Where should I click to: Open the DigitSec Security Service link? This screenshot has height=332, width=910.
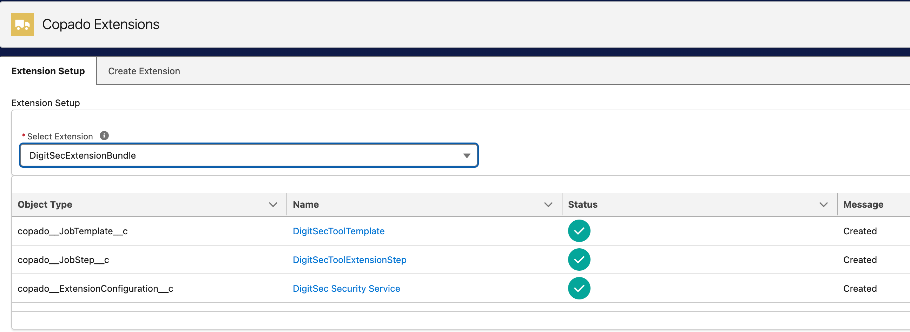coord(346,289)
